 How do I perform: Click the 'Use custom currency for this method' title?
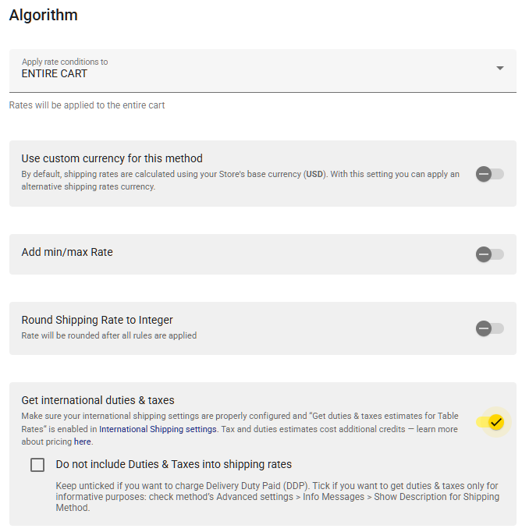pyautogui.click(x=112, y=158)
